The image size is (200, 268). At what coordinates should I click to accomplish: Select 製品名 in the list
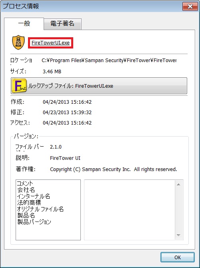tap(26, 216)
